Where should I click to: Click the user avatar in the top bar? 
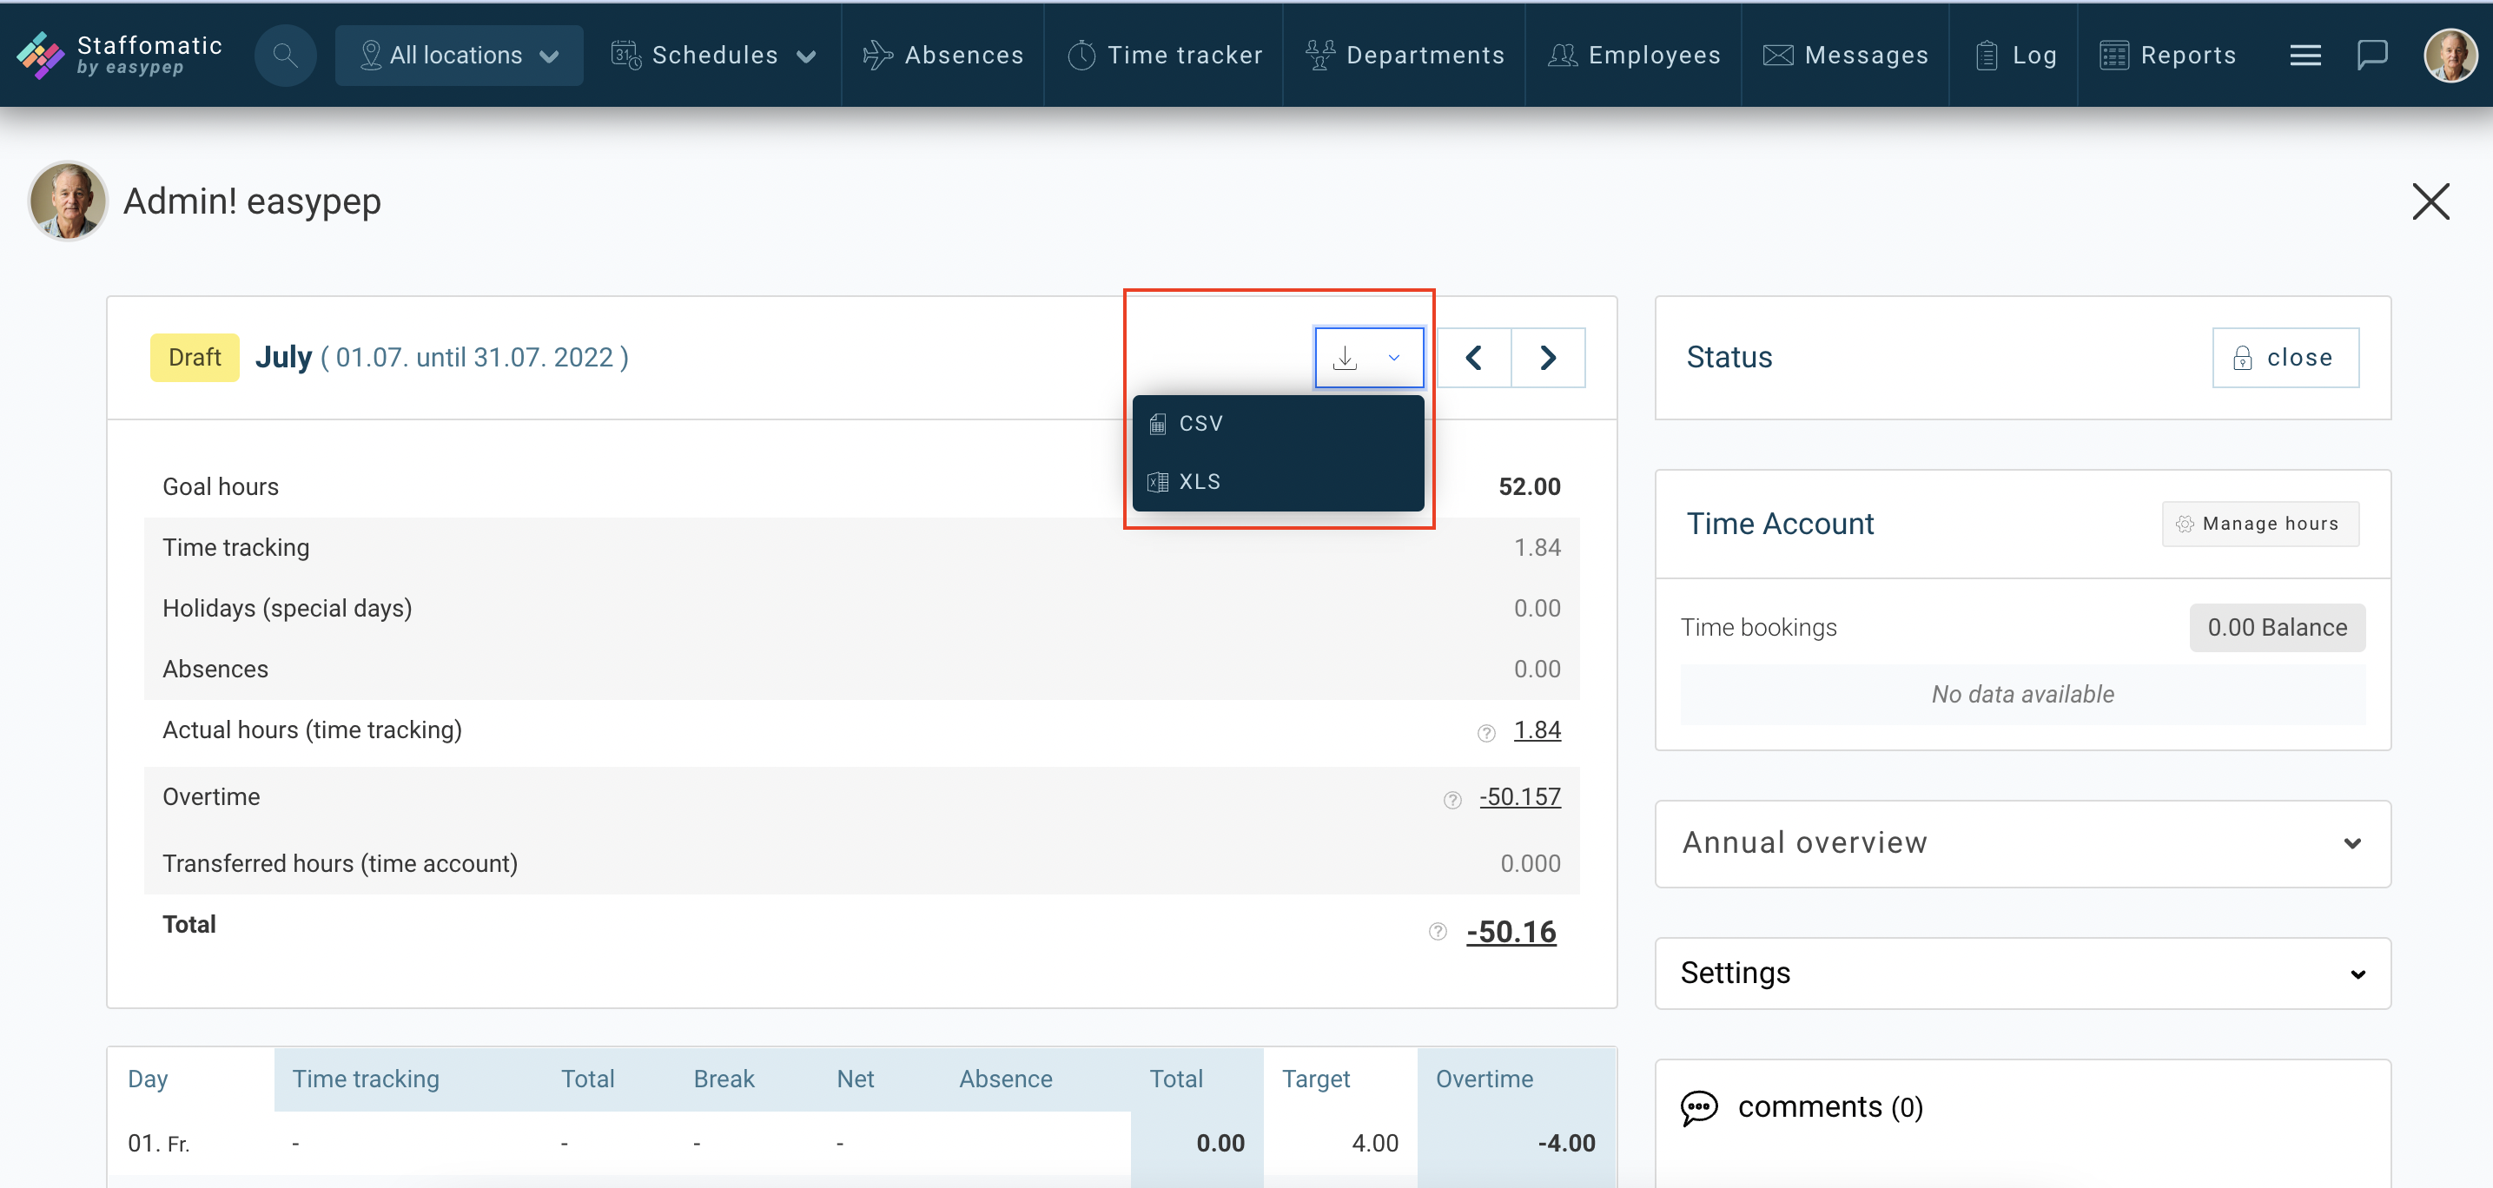[x=2450, y=55]
